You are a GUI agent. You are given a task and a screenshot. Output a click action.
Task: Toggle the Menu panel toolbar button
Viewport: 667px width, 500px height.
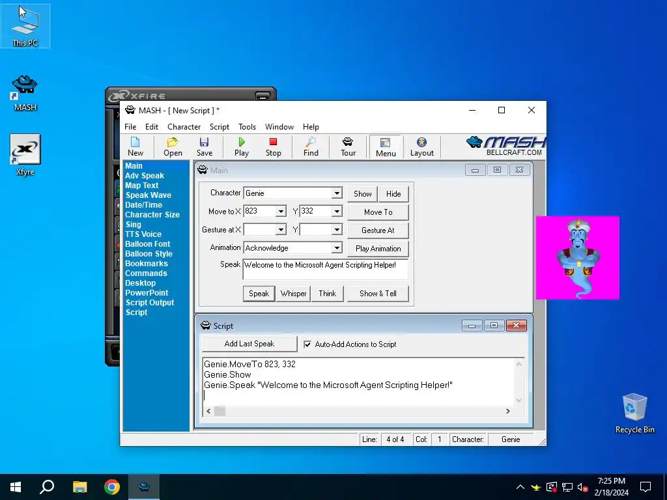tap(386, 147)
